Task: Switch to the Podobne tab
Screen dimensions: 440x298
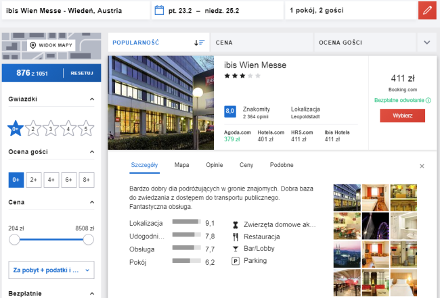Action: click(282, 165)
